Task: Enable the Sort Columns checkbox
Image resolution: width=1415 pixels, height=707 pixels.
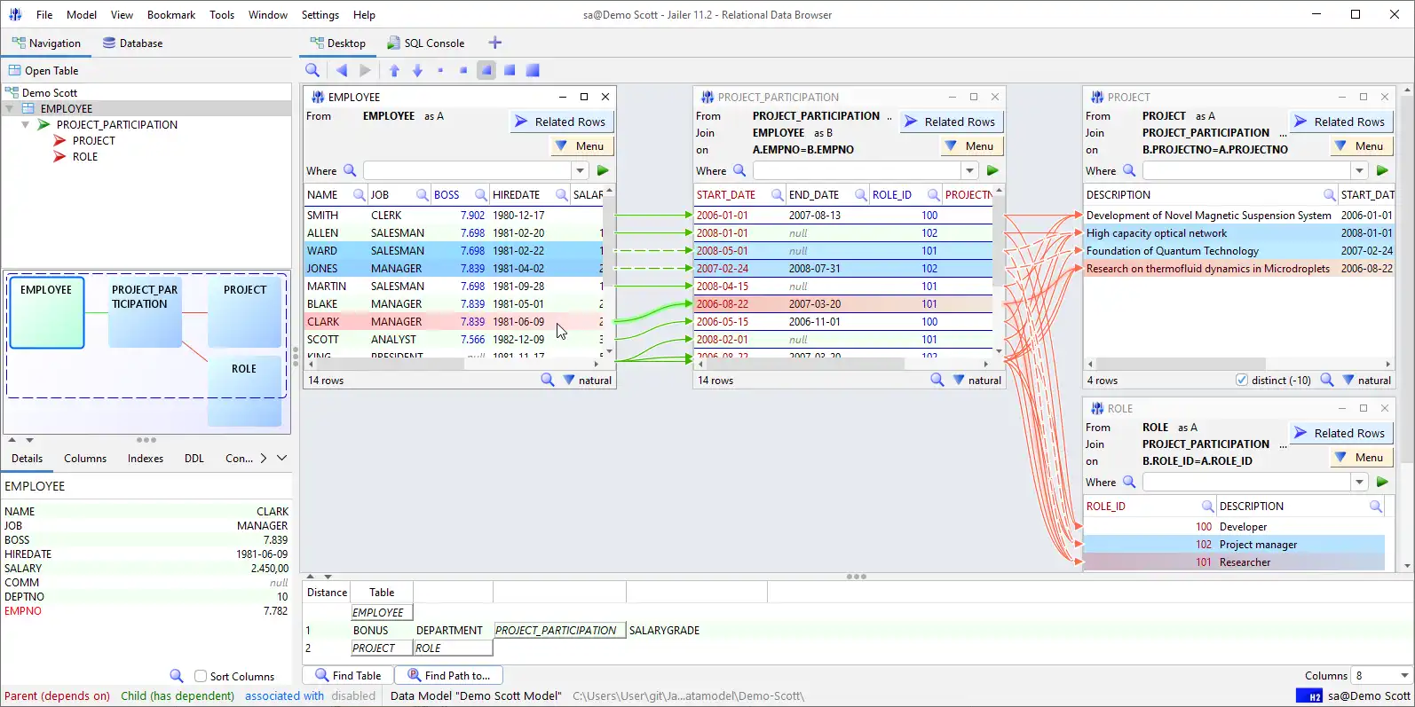Action: [201, 676]
